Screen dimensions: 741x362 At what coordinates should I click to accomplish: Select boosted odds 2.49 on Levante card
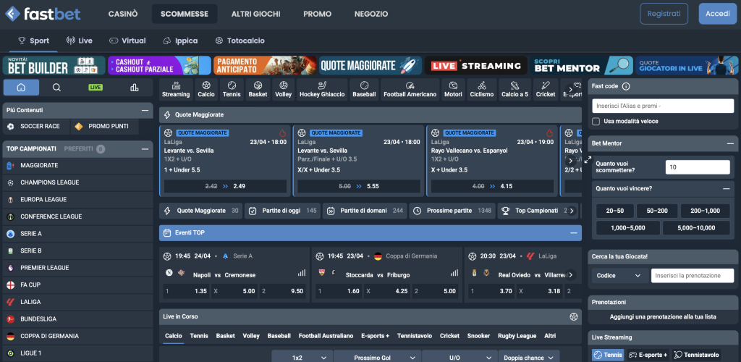226,186
